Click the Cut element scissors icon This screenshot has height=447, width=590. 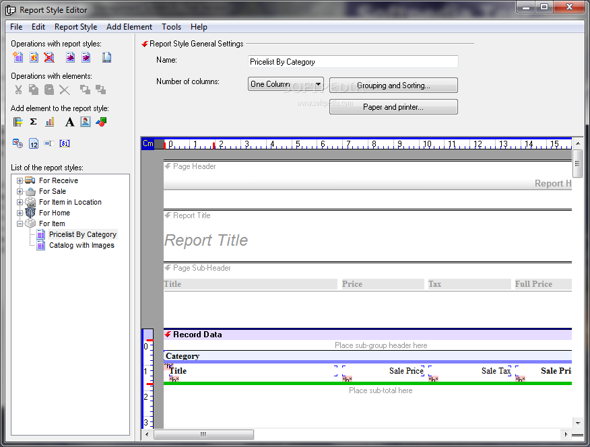point(18,90)
